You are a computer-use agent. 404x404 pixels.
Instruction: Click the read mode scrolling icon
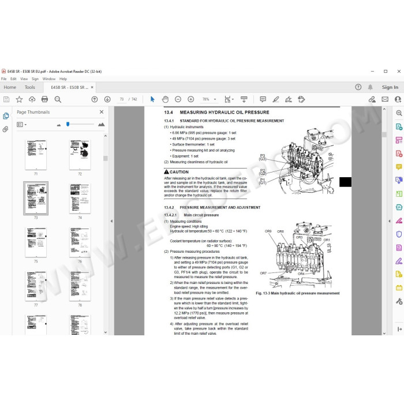pyautogui.click(x=244, y=99)
